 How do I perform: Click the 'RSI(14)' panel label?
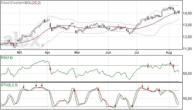point(7,58)
